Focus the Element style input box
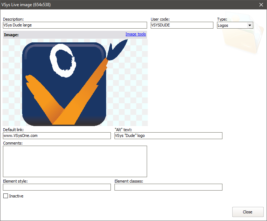The height and width of the screenshot is (221, 267). pos(57,187)
